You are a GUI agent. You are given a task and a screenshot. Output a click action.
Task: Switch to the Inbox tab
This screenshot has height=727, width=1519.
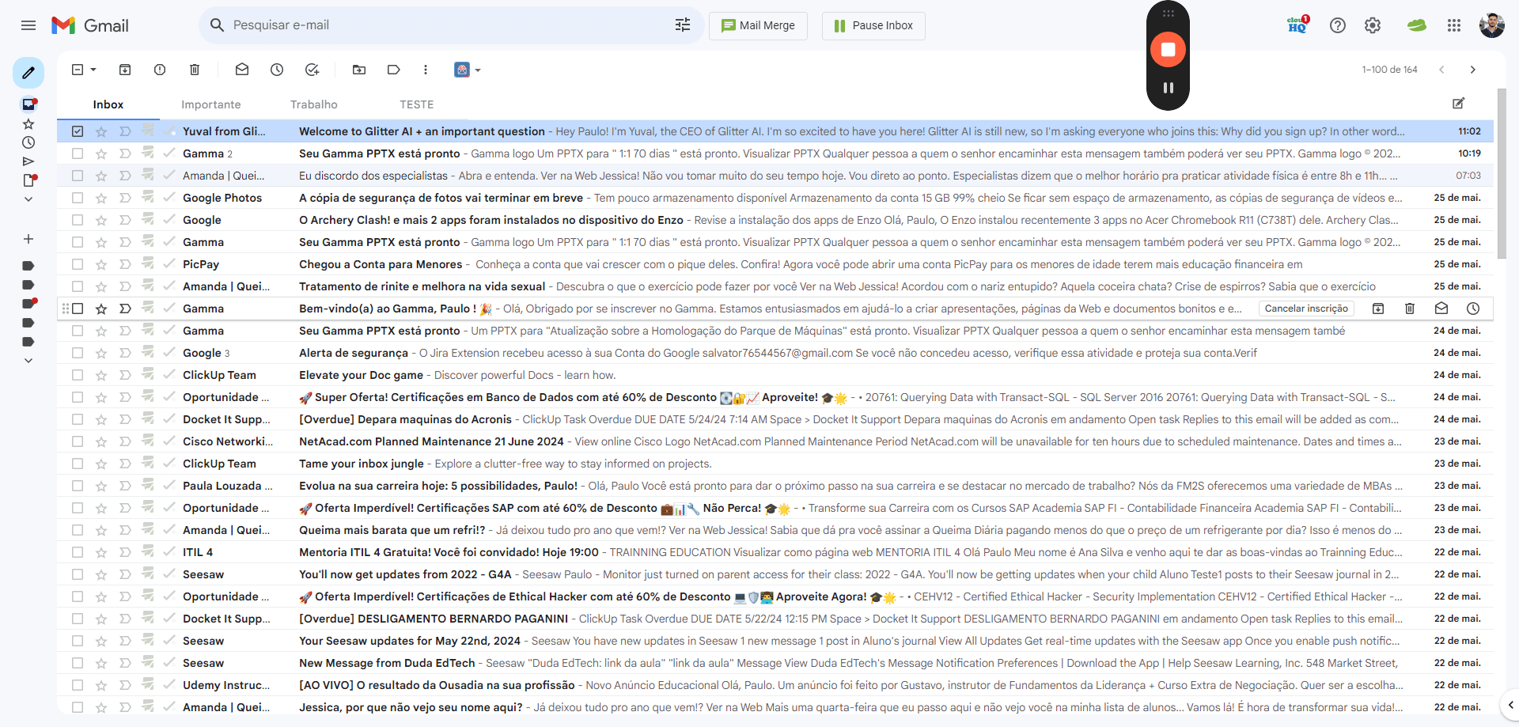tap(108, 104)
